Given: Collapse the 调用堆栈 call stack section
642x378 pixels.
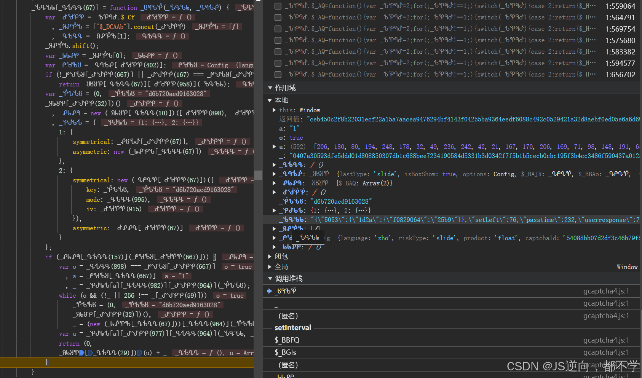Looking at the screenshot, I should pyautogui.click(x=270, y=279).
